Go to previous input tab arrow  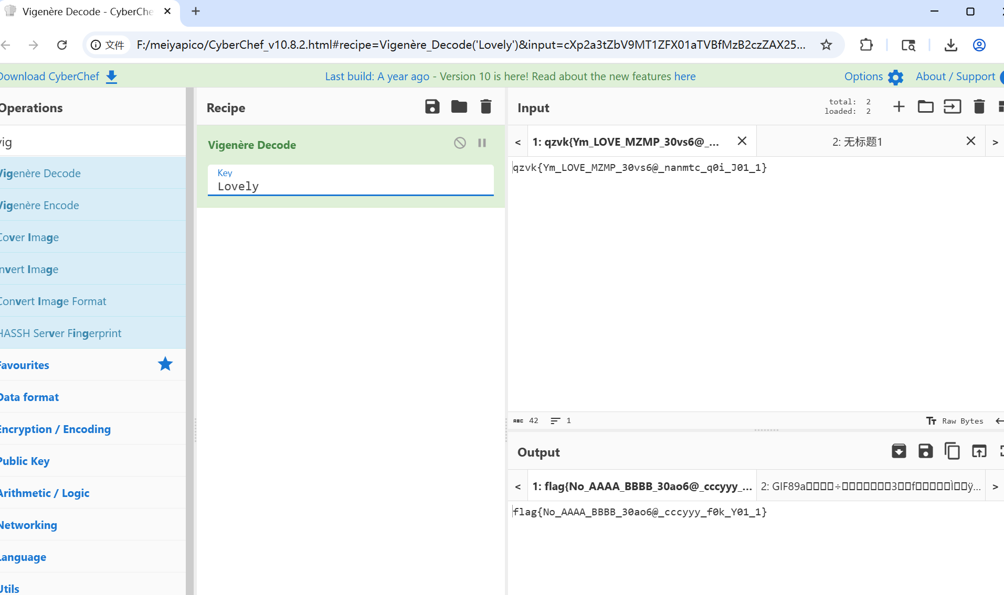[517, 142]
